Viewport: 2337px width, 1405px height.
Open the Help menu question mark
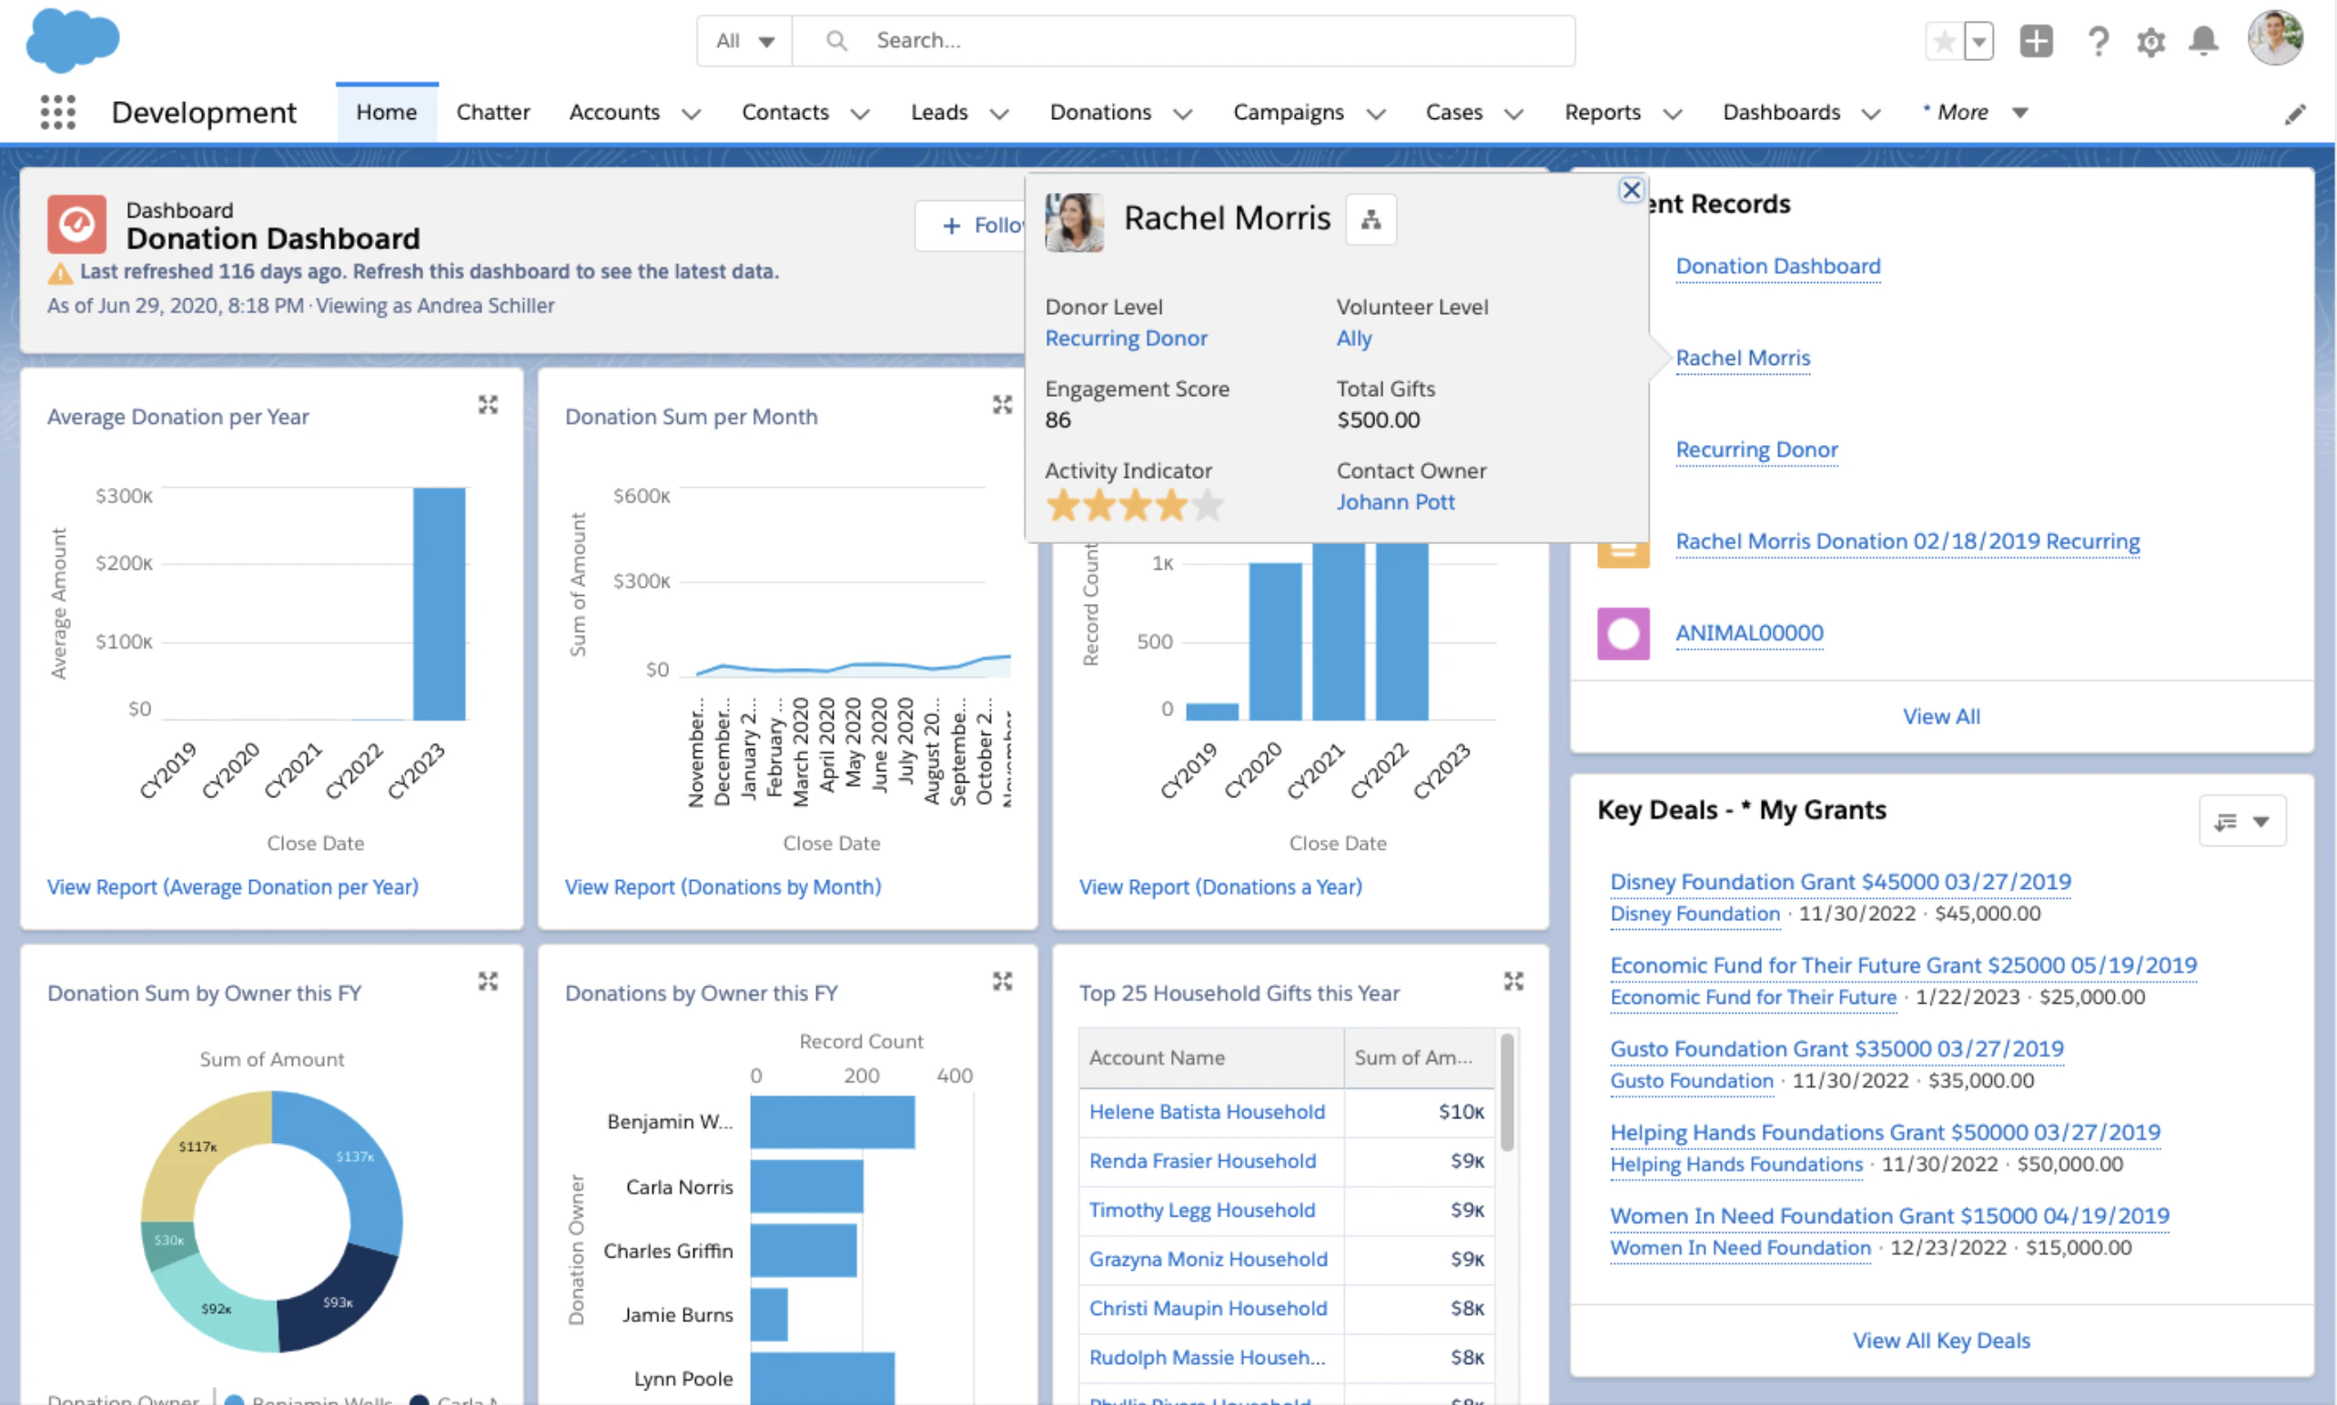pyautogui.click(x=2099, y=41)
